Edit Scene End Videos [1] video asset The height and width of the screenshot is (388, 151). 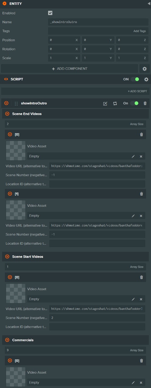coord(133,216)
